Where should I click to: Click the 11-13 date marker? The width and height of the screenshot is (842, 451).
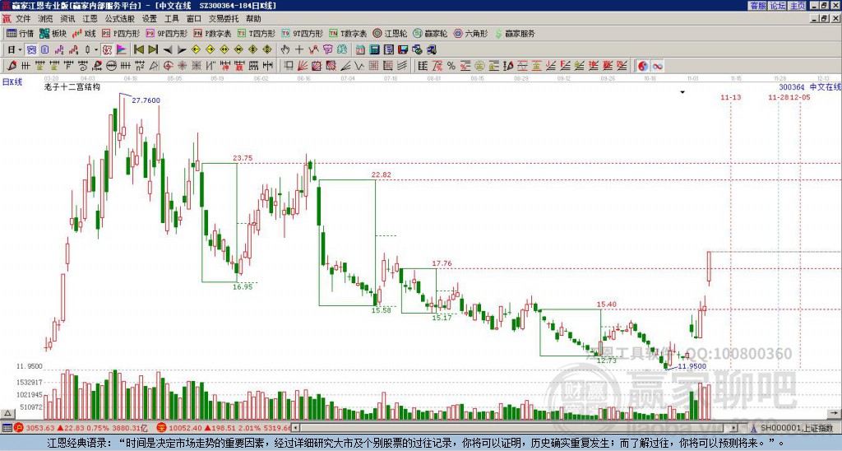(731, 97)
